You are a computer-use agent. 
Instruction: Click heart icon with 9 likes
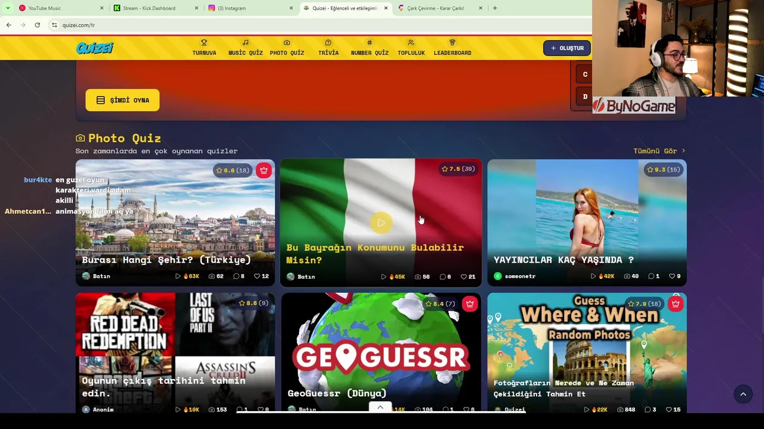[672, 276]
